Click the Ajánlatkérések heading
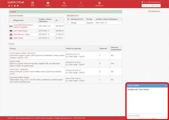 pyautogui.click(x=73, y=16)
